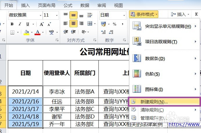The height and width of the screenshot is (133, 201).
Task: Switch to 公式 ribbon tab
Action: click(68, 6)
